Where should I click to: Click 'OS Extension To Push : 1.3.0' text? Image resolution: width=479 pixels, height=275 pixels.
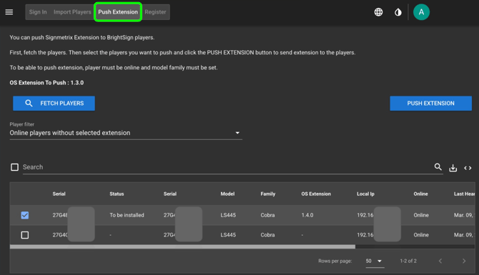coord(46,83)
